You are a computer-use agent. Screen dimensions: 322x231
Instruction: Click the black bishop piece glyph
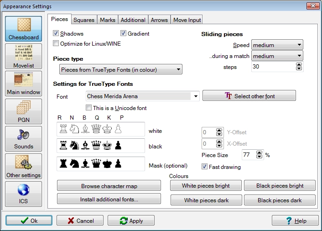[x=85, y=145]
